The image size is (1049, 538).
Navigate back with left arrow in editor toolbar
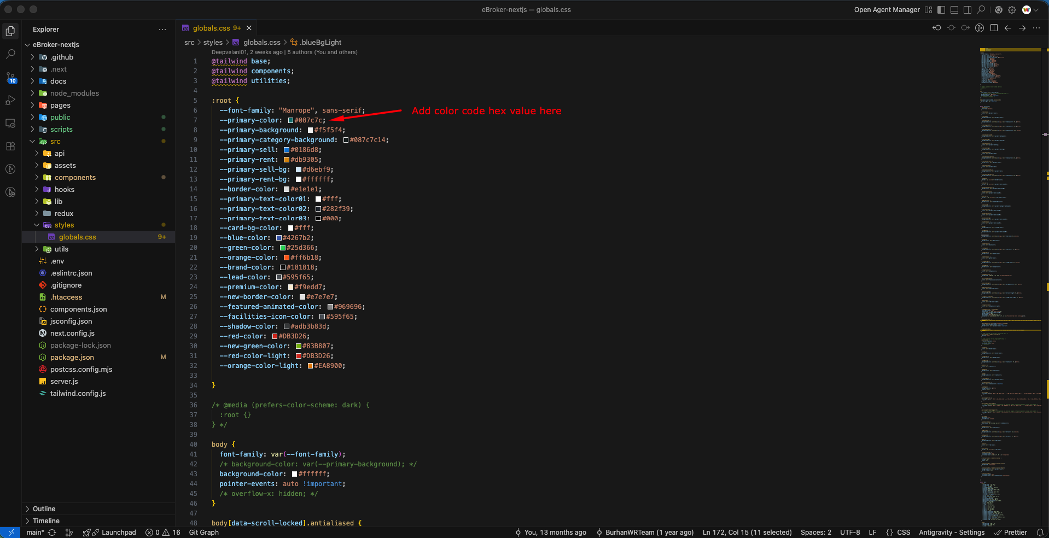[1008, 28]
